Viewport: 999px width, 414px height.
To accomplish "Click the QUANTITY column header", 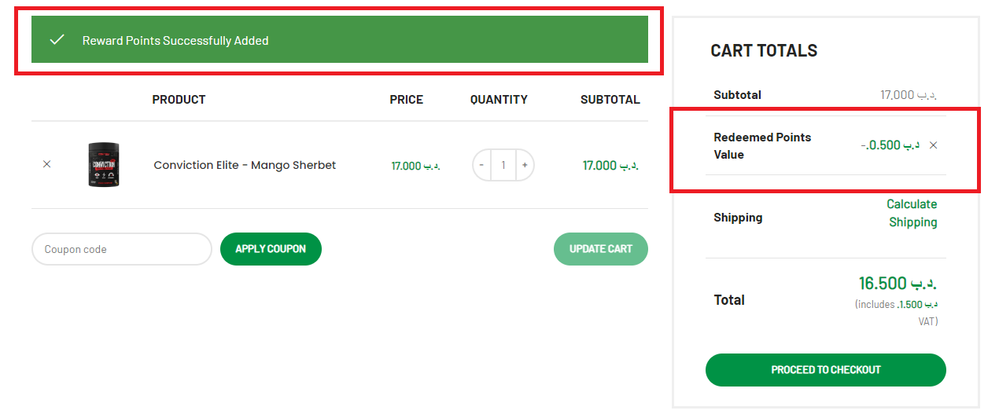I will click(499, 100).
